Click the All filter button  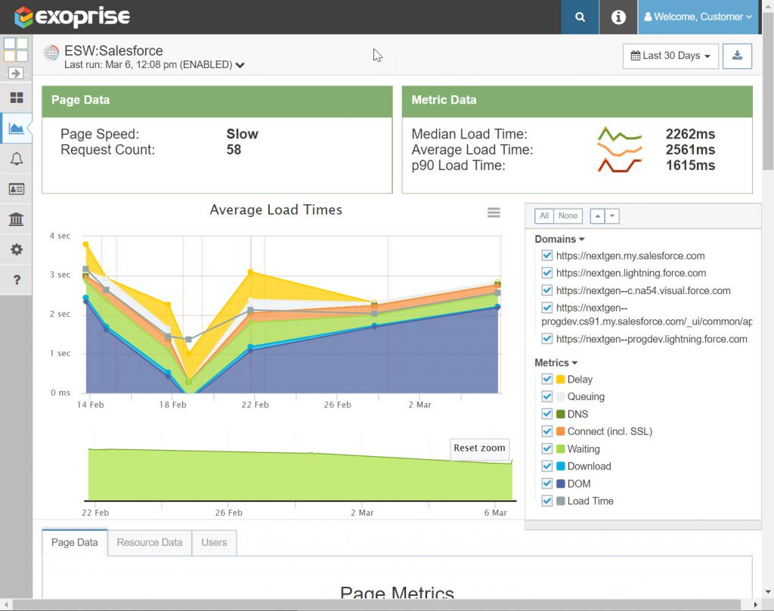tap(544, 216)
